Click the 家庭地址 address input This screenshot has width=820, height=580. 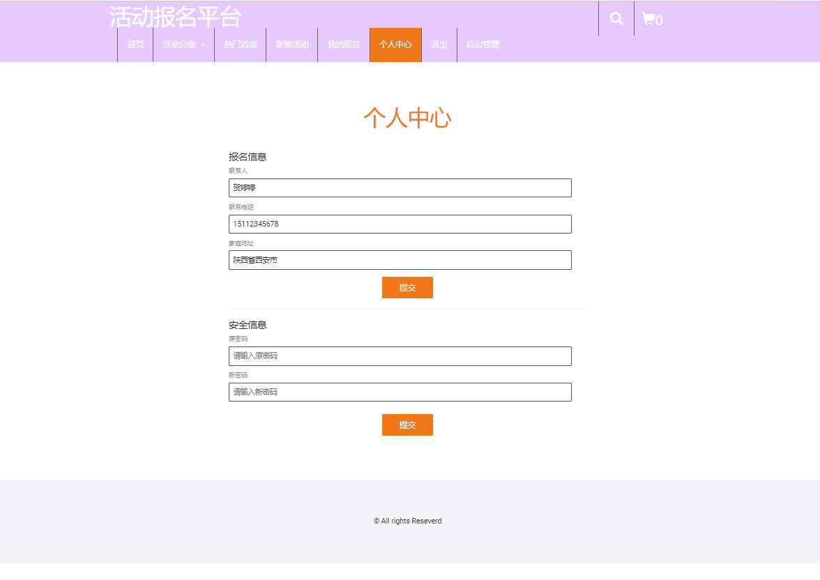click(x=400, y=259)
